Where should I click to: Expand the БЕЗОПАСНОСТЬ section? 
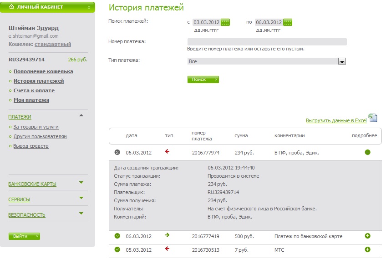coord(81,213)
